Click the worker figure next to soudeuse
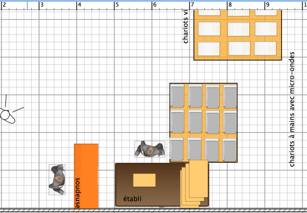 [x=57, y=180]
